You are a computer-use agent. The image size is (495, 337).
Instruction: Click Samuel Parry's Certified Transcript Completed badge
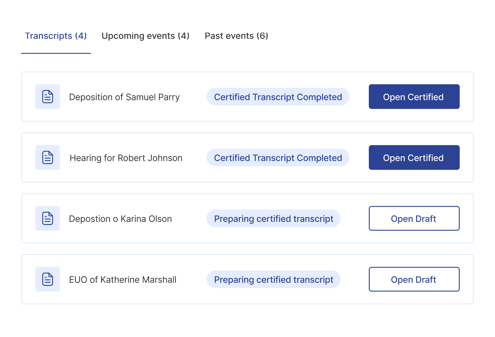tap(278, 97)
